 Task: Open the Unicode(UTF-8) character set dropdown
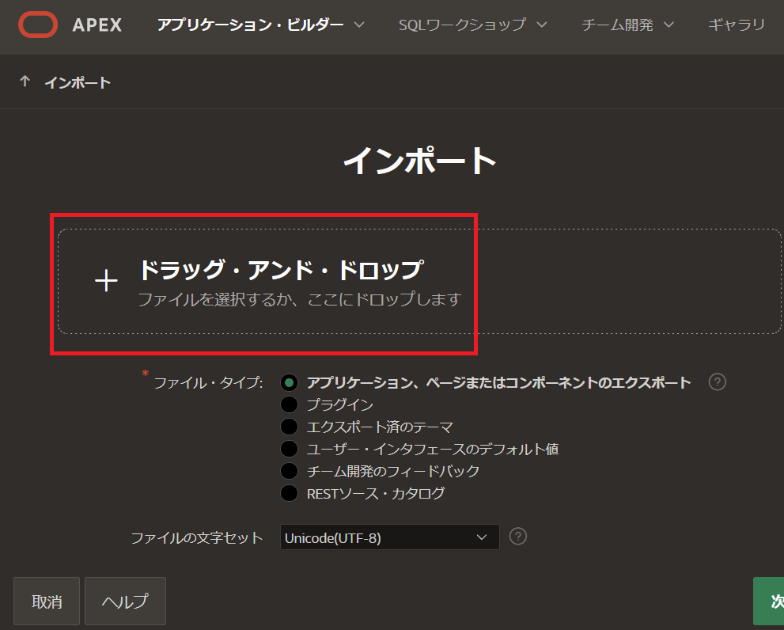(389, 537)
